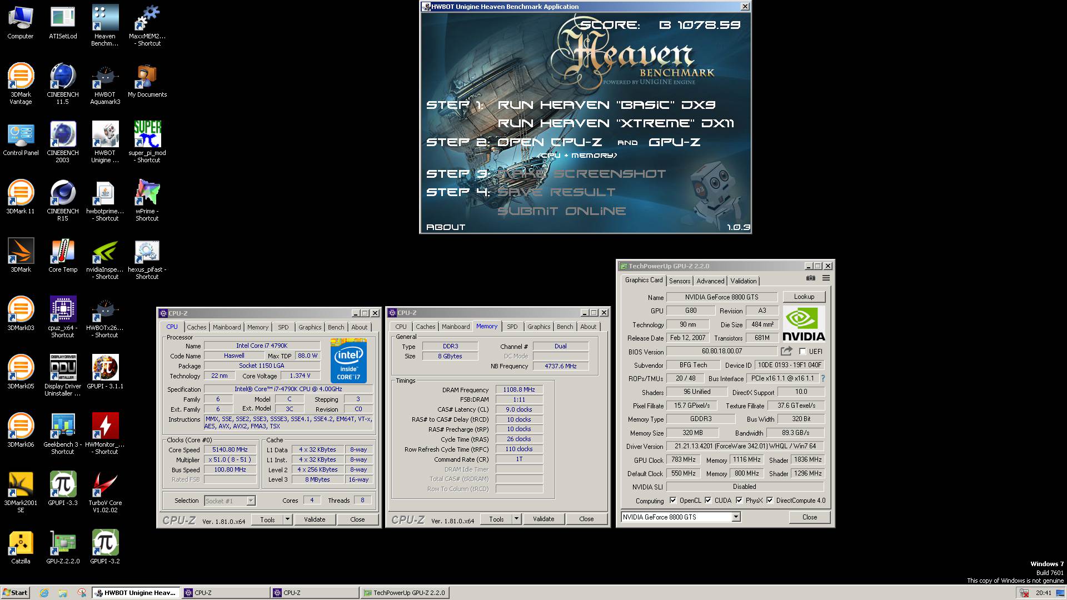This screenshot has width=1067, height=600.
Task: Switch to TechPowerUp GPU-Z taskbar item
Action: tap(404, 593)
